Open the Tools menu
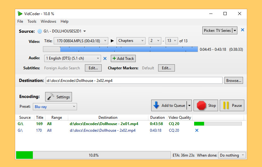Viewport: 262px width, 167px height. [x=32, y=21]
